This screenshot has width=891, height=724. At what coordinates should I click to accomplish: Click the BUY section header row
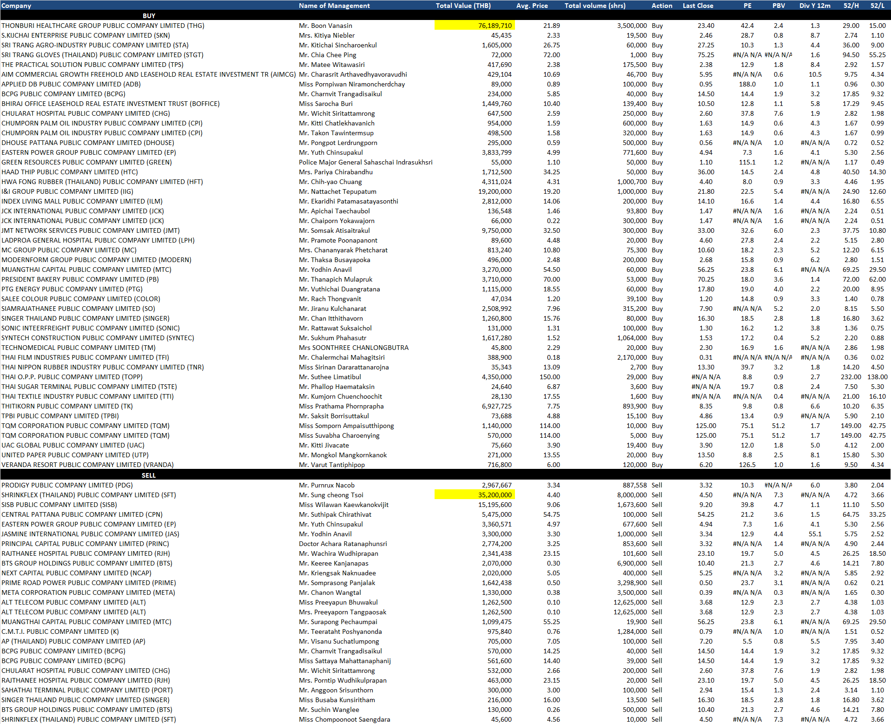click(x=149, y=16)
